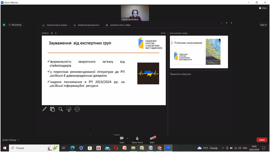Open the Chat panel

tap(122, 139)
